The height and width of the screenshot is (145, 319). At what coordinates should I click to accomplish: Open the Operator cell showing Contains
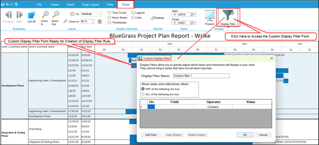(213, 107)
